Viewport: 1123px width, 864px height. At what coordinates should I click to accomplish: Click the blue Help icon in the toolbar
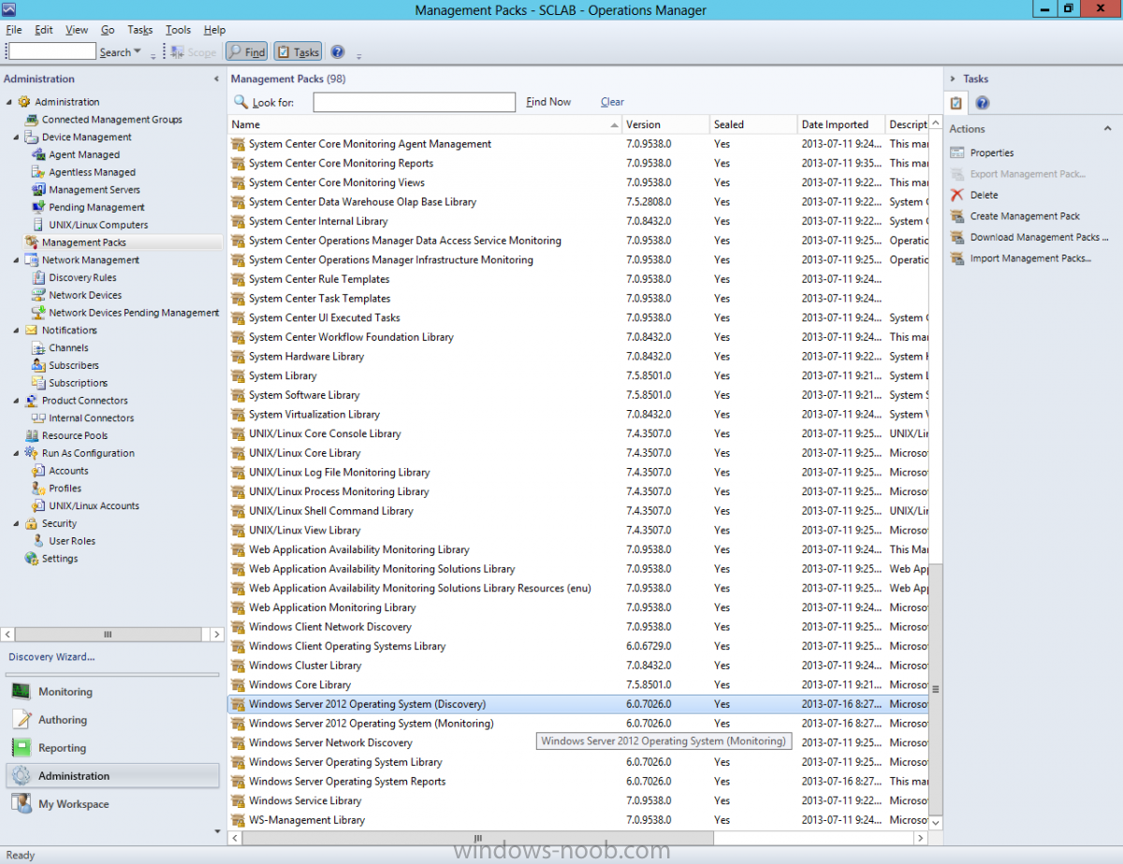click(x=338, y=52)
